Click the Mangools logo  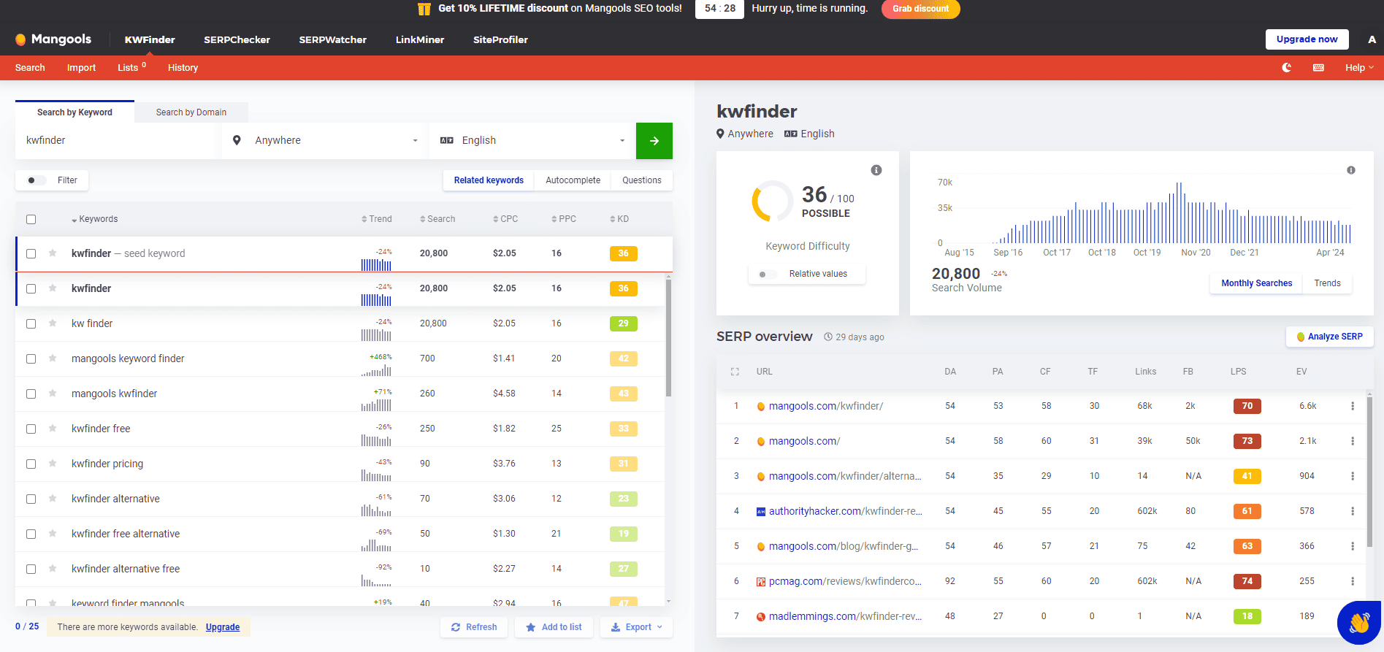tap(53, 39)
